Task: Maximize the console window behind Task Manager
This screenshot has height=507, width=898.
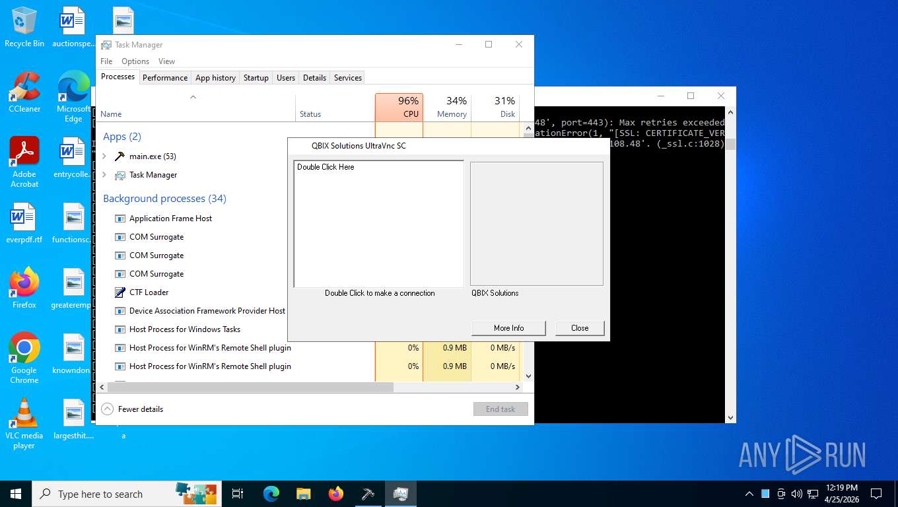Action: point(691,96)
